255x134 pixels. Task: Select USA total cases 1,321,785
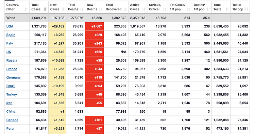click(x=39, y=26)
